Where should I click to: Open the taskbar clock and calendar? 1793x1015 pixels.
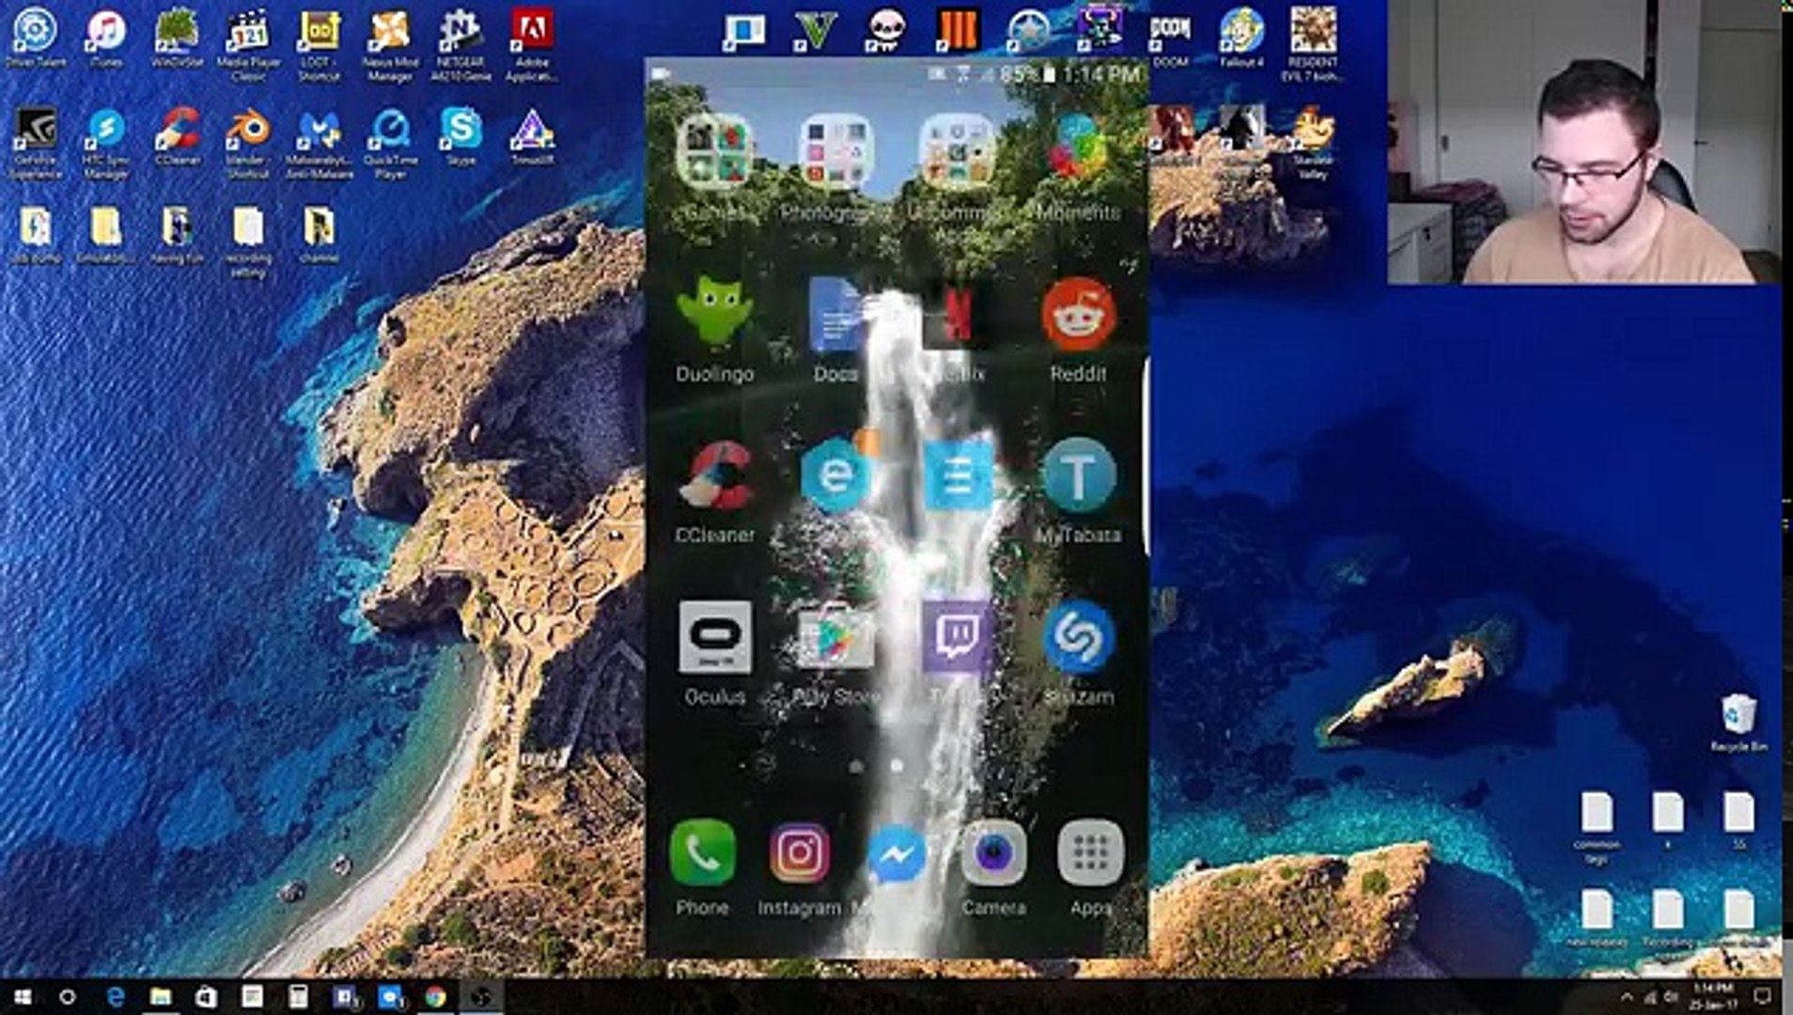click(1714, 996)
